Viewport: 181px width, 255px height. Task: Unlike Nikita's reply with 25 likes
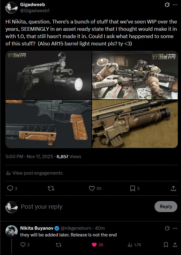tap(94, 245)
